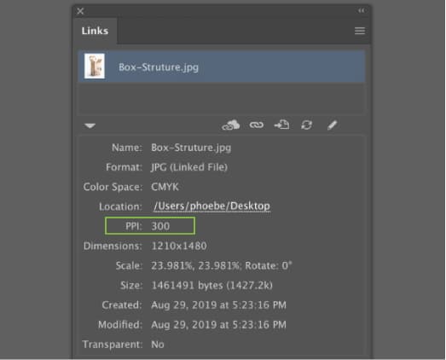Click the Dimensions 1210x1480 value
Image resolution: width=446 pixels, height=360 pixels.
(179, 246)
